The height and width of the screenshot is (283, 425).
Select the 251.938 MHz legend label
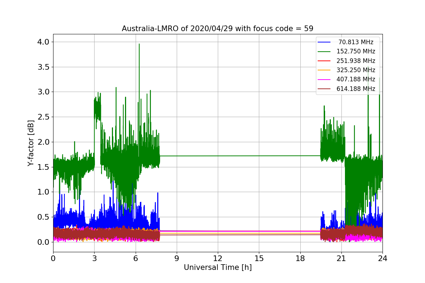click(356, 61)
